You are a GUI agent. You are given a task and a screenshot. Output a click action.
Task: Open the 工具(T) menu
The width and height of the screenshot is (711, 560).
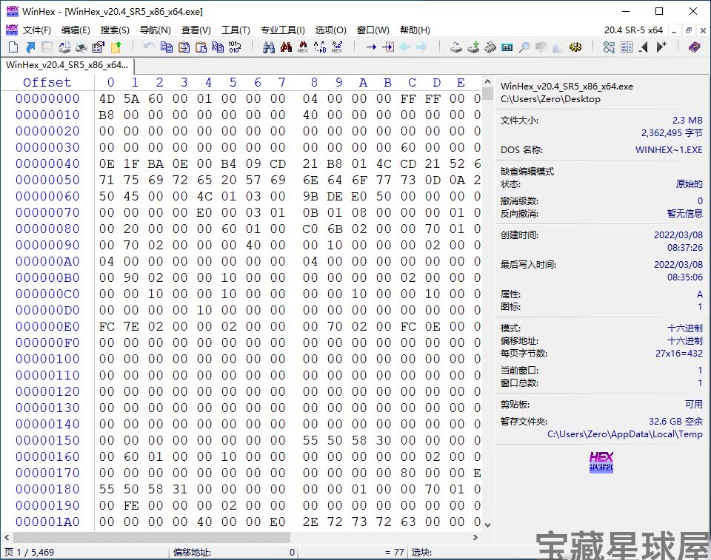[x=236, y=30]
